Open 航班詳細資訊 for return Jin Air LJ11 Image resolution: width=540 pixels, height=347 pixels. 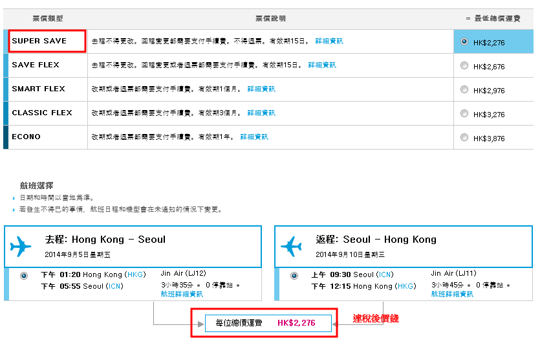point(452,294)
